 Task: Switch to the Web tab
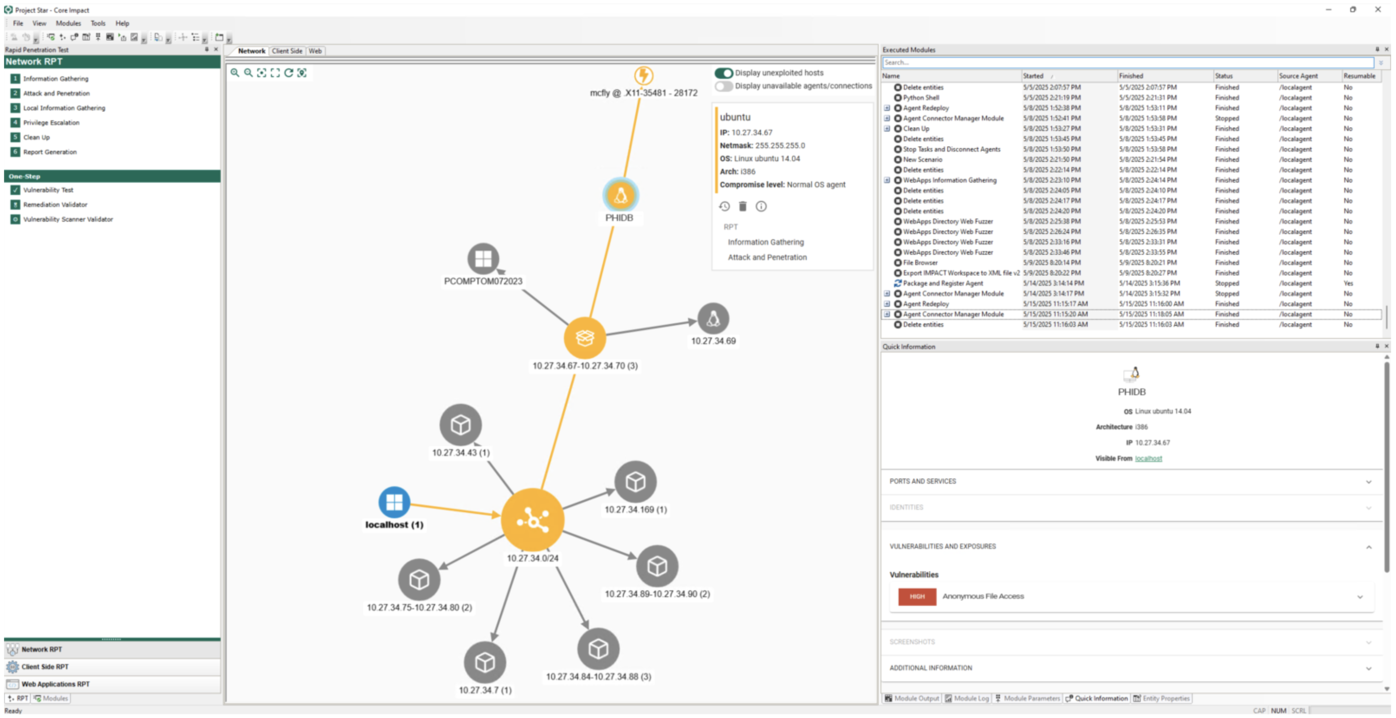pos(315,51)
